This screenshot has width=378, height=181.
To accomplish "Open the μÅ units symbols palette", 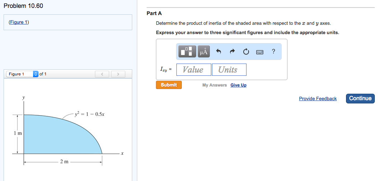I will pyautogui.click(x=203, y=52).
